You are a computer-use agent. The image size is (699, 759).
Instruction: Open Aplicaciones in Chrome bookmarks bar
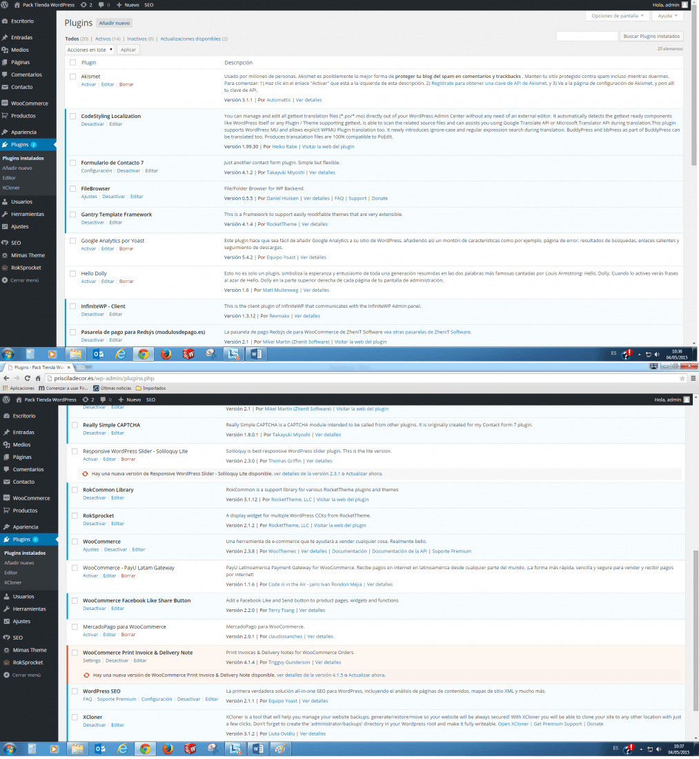click(x=19, y=388)
